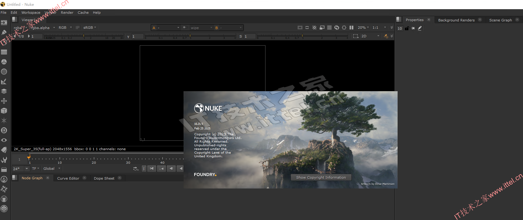
Task: Open the film reel icon menu at toolbar bottom
Action: point(4,209)
